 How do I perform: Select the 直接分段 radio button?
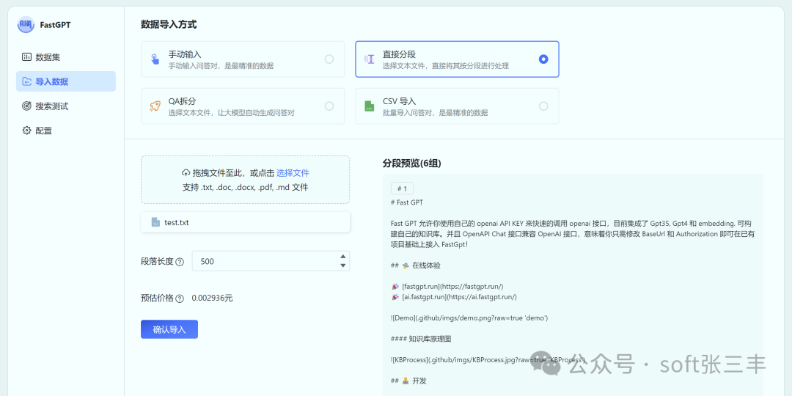point(543,59)
